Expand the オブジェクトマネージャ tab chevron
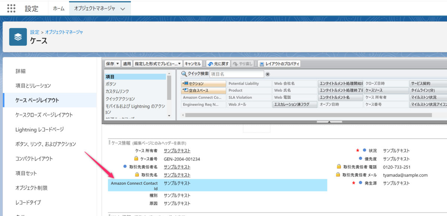447x216 pixels. (123, 8)
